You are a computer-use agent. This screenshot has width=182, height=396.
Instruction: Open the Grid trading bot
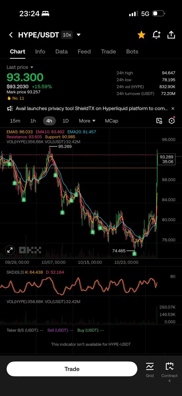click(150, 369)
